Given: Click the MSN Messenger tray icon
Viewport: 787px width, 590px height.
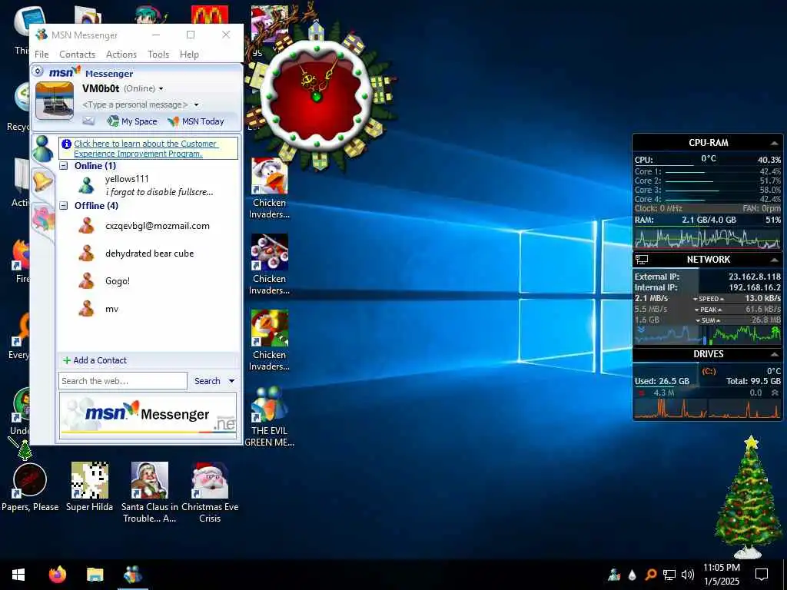Looking at the screenshot, I should 614,575.
